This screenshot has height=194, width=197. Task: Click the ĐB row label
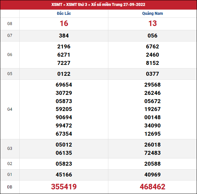click(10, 187)
